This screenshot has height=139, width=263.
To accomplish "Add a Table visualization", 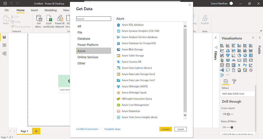I will point(228,65).
